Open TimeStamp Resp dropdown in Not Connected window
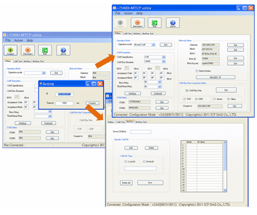This screenshot has width=257, height=215. tap(50, 116)
